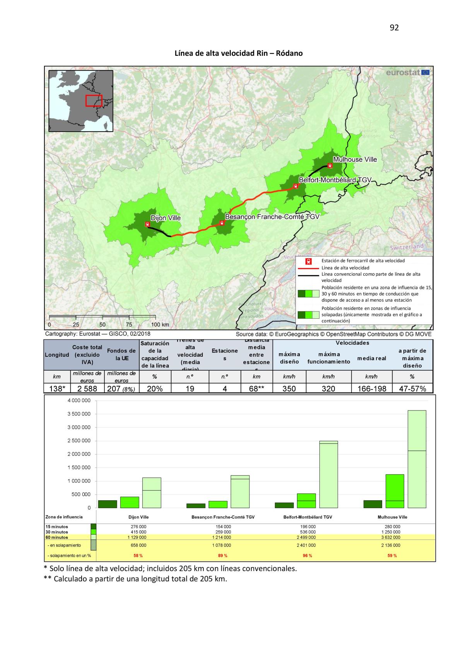Screen dimensions: 456x646
Task: Click the dark green 15 minutos swatch
Action: point(93,527)
